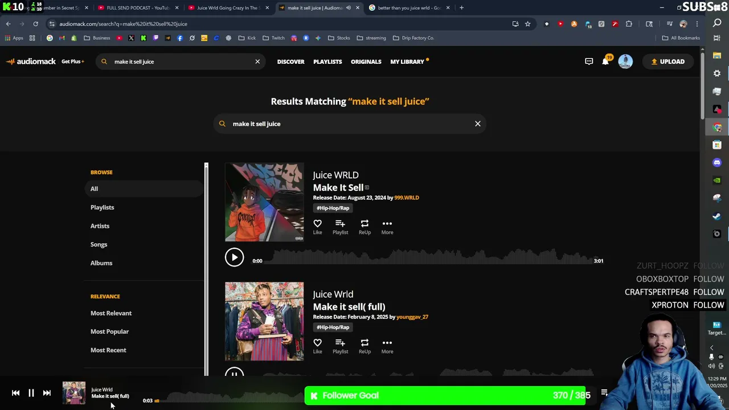Reload the page

click(35, 24)
